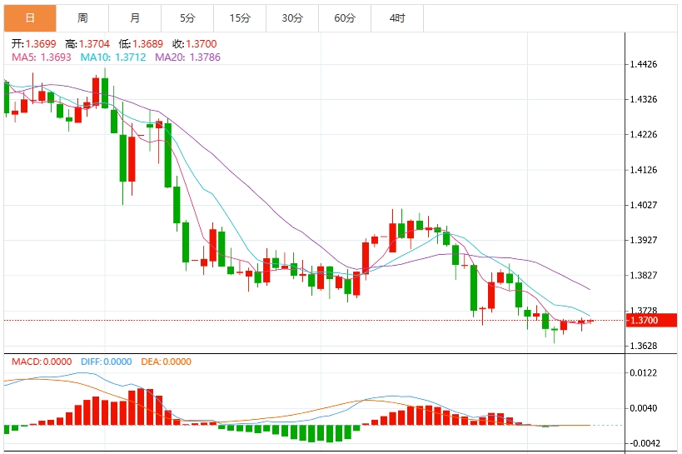Open the 60分 timeframe tab
Viewport: 682px width, 454px height.
click(345, 18)
